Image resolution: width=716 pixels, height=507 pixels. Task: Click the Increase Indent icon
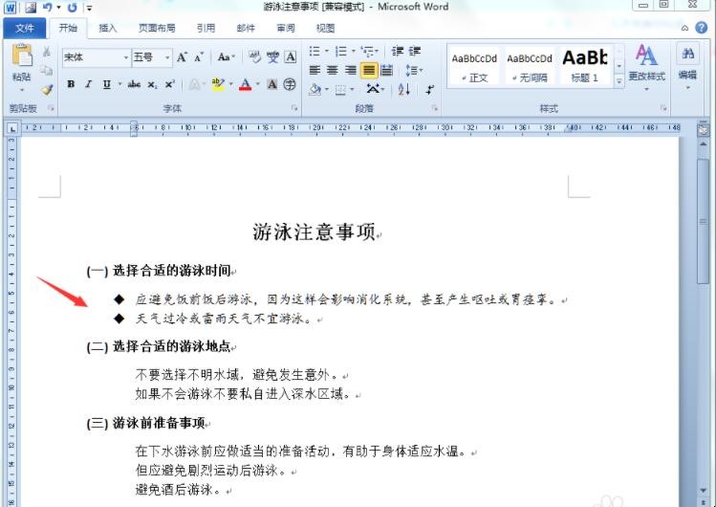click(415, 51)
